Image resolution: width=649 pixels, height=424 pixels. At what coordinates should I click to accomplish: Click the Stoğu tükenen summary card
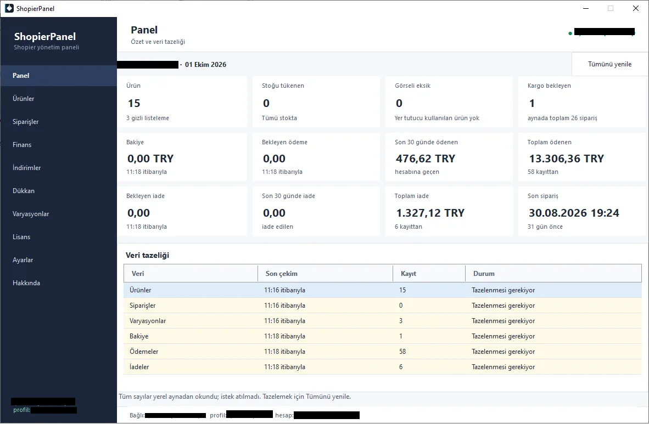pyautogui.click(x=316, y=102)
